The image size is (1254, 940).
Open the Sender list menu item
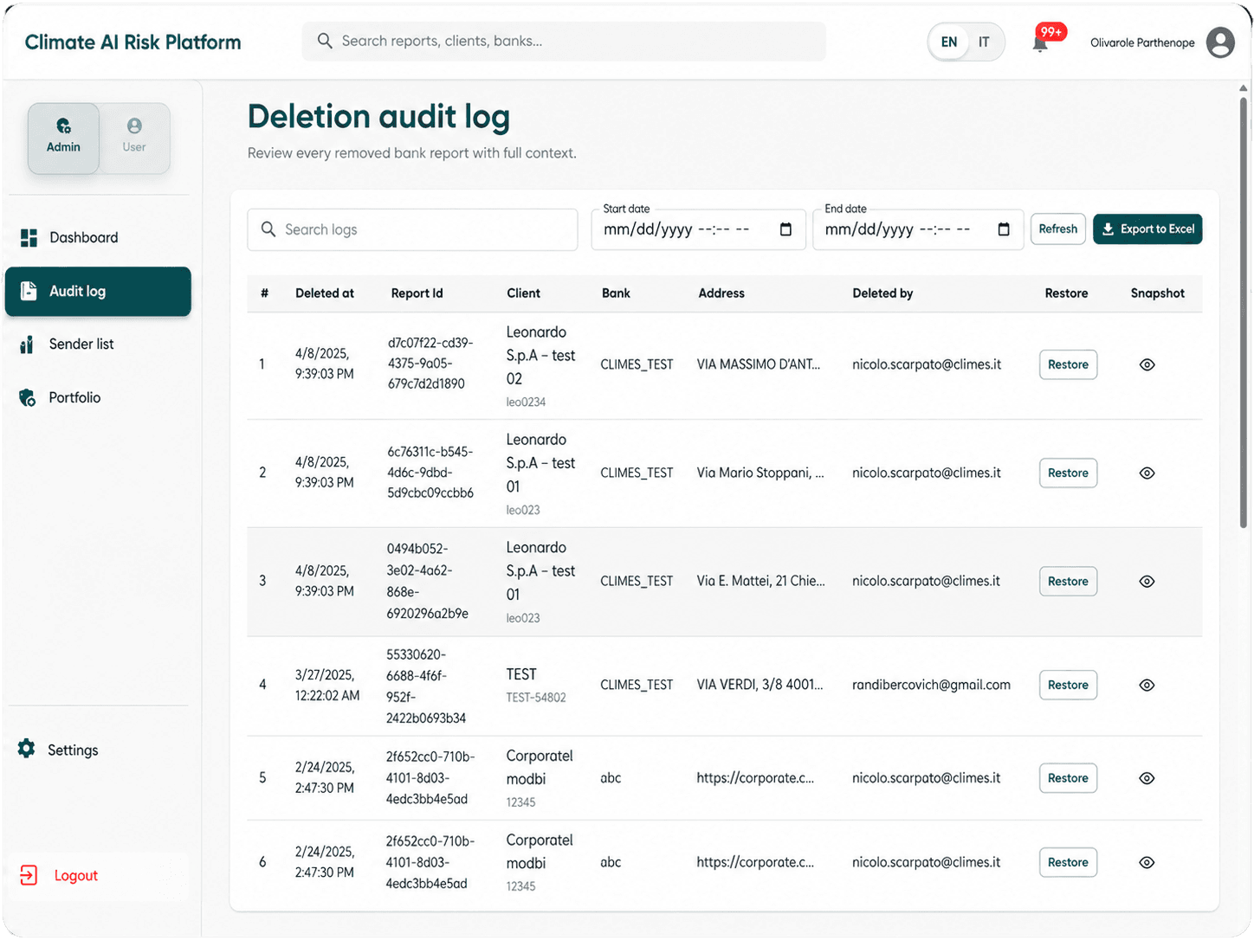click(97, 344)
